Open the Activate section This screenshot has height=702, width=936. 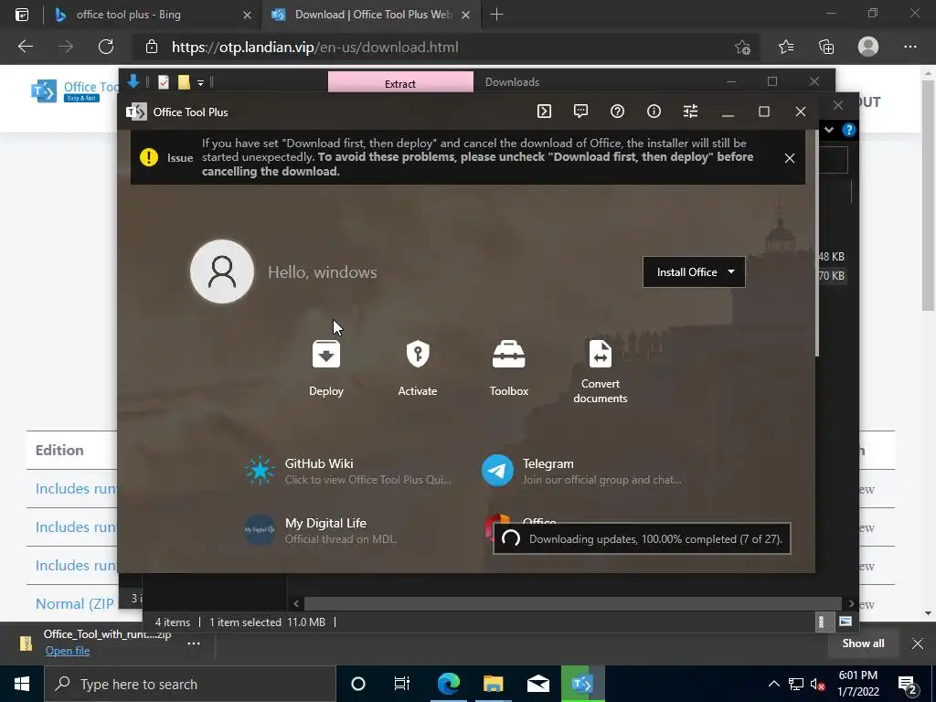[x=417, y=368]
